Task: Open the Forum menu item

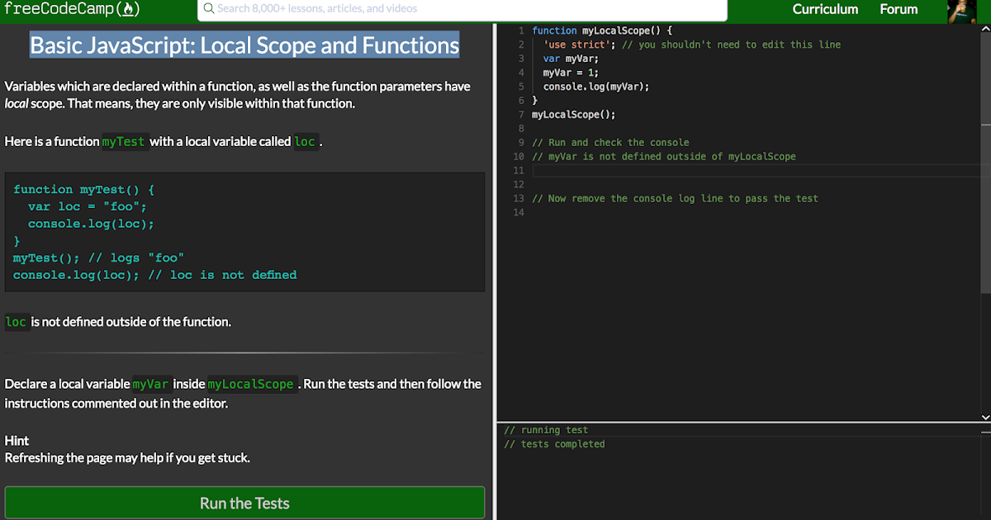Action: point(899,9)
